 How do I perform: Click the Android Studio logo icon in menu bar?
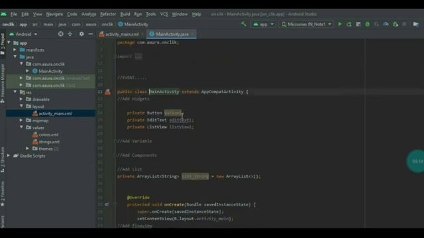(x=4, y=14)
